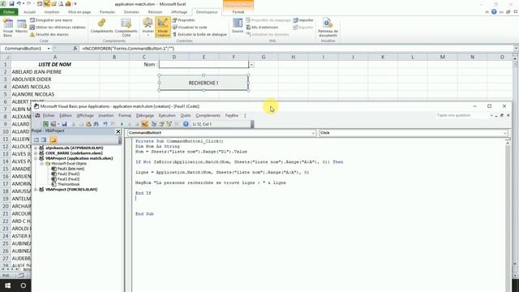
Task: Click Paste icon in VBA toolbar
Action: [x=88, y=124]
